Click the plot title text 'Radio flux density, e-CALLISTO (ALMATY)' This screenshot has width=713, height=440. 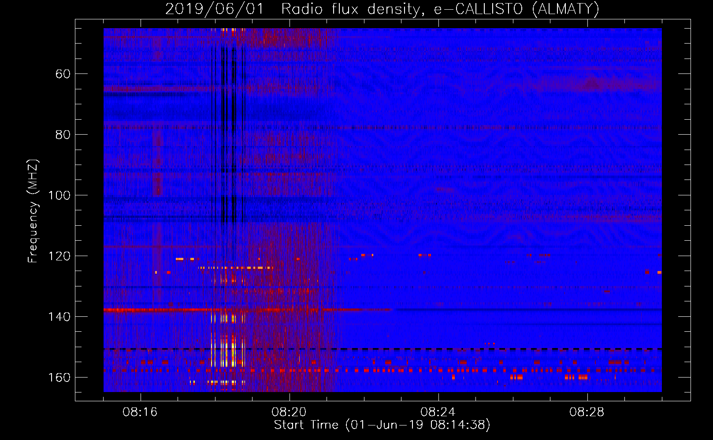pyautogui.click(x=440, y=9)
